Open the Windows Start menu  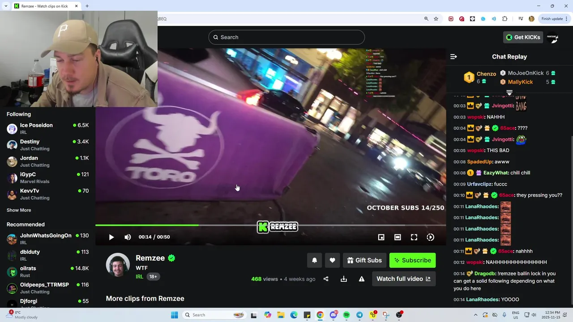tap(175, 315)
